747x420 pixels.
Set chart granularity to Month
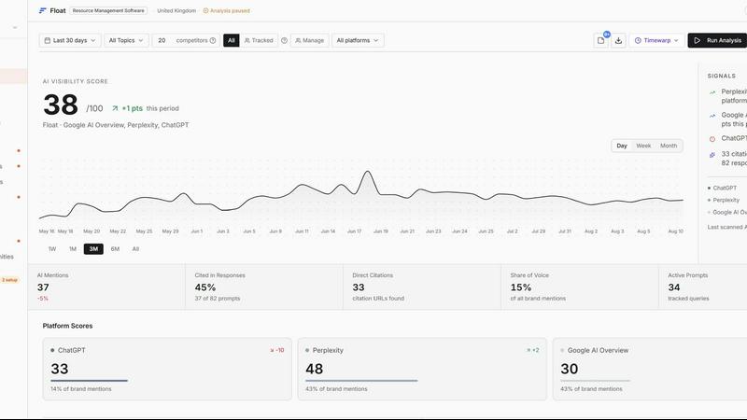click(669, 146)
